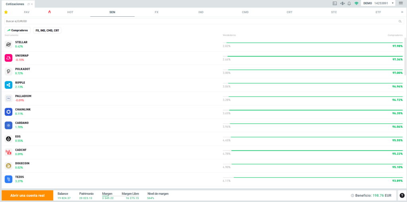The width and height of the screenshot is (407, 202).
Task: Click the Compradores column header
Action: click(x=395, y=35)
